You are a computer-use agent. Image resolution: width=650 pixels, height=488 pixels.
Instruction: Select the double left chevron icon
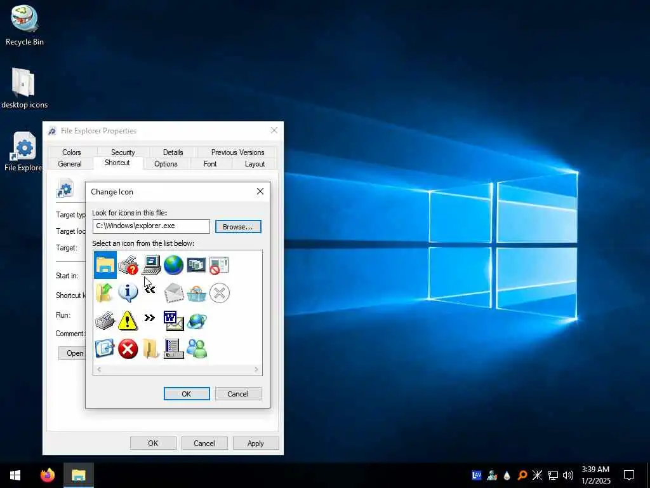pos(150,289)
